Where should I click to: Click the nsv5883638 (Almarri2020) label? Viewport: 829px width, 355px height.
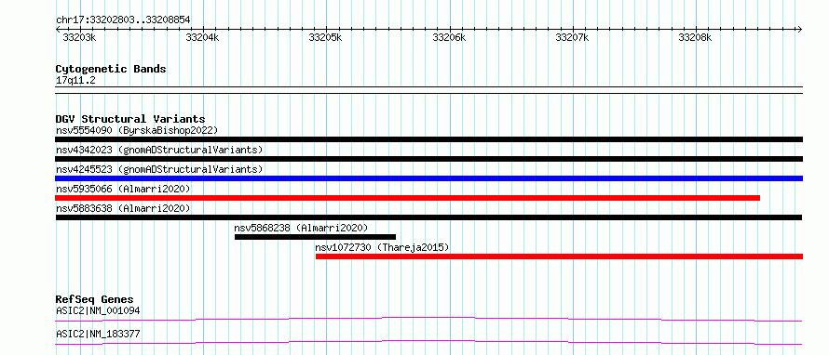click(123, 208)
